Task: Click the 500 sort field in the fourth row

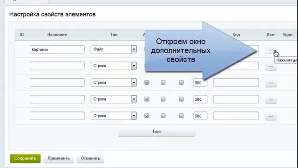Action: tap(200, 99)
